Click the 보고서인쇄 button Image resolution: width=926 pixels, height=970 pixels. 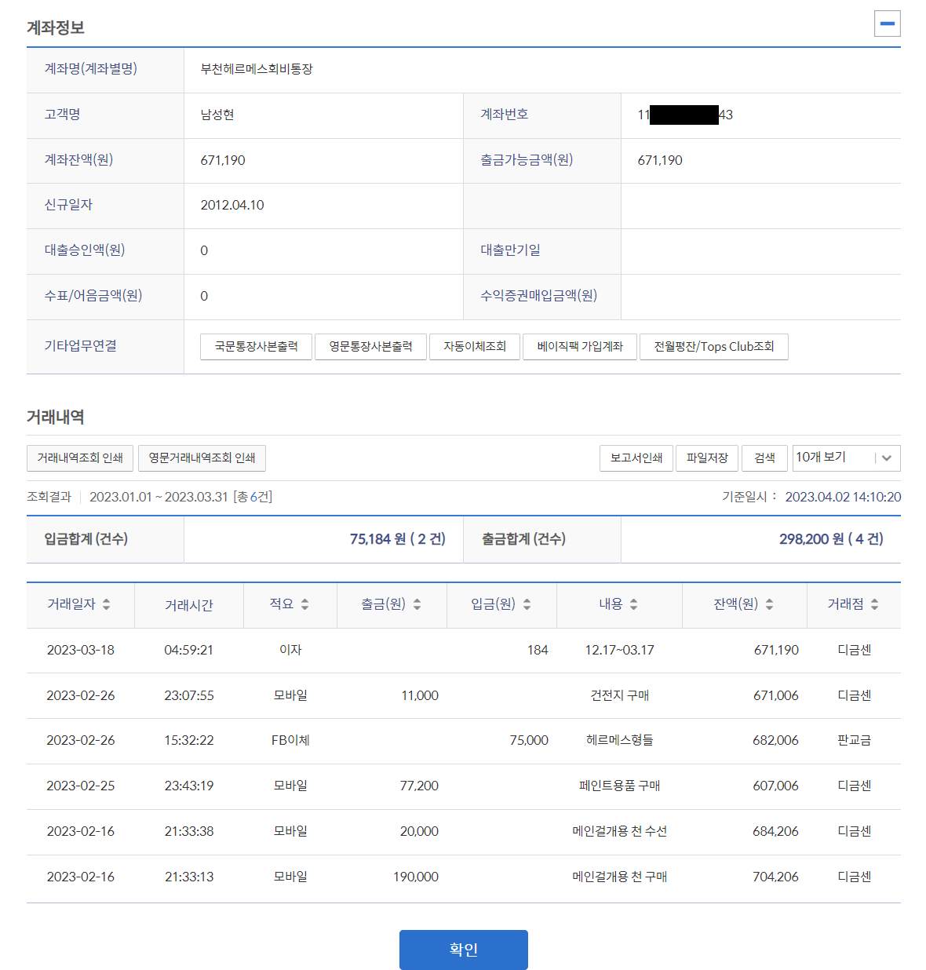tap(636, 458)
